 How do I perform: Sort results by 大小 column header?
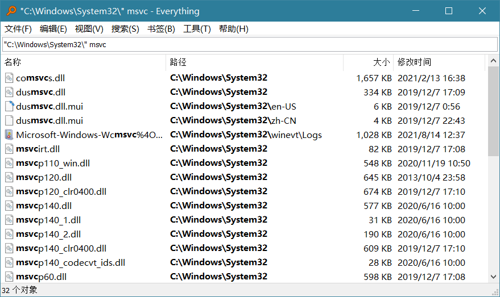point(368,62)
